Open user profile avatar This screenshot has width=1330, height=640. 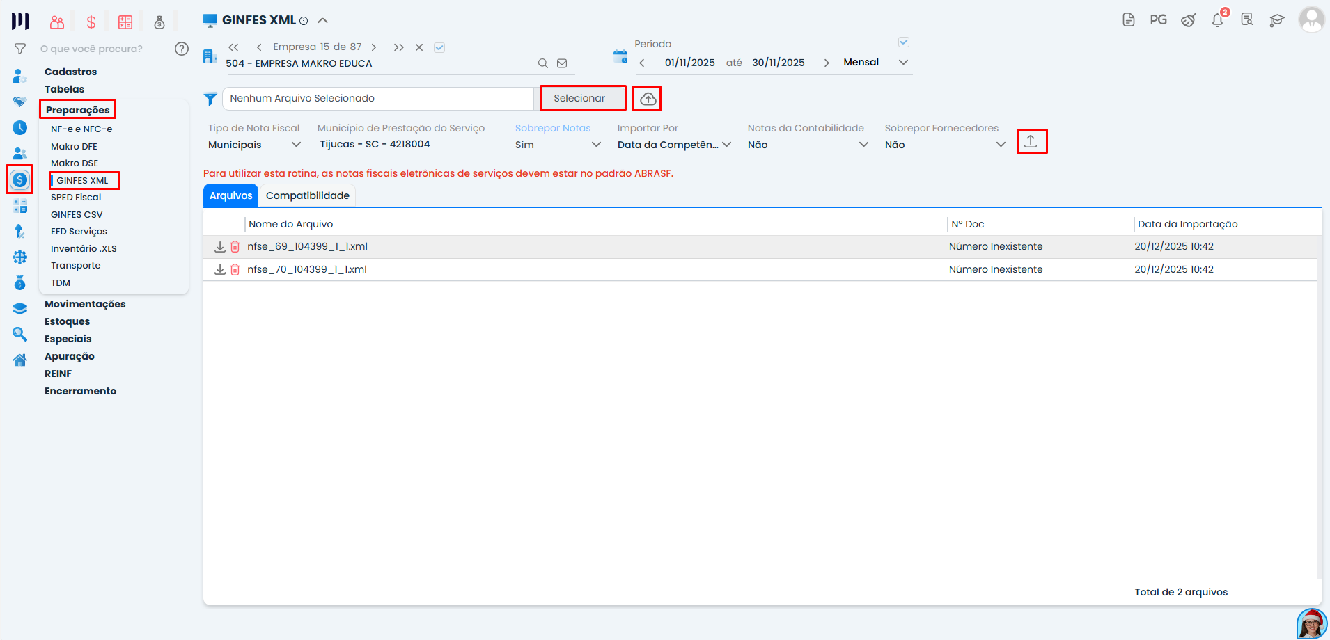pyautogui.click(x=1311, y=19)
